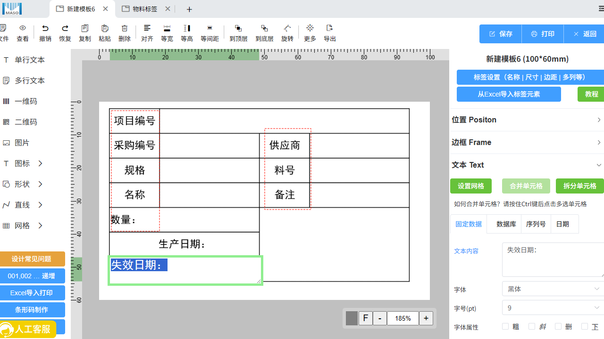604x339 pixels.
Task: Expand the Icon (图标) submenu
Action: click(x=41, y=163)
